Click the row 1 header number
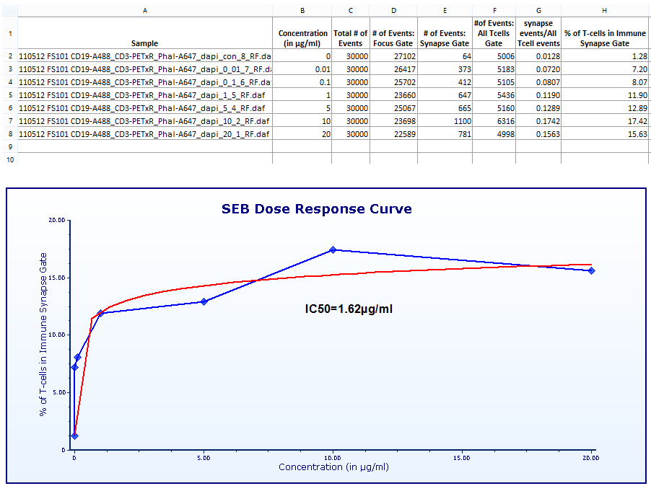 [9, 33]
